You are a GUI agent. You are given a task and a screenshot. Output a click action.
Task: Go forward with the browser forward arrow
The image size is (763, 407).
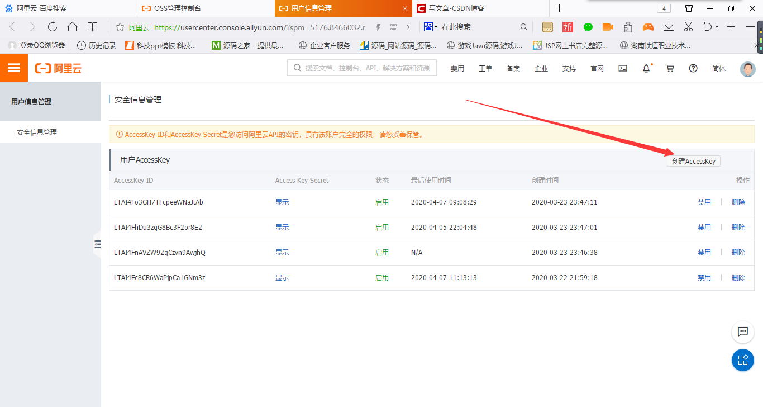32,27
